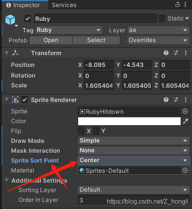Click the Inspector lock icon

(177, 5)
